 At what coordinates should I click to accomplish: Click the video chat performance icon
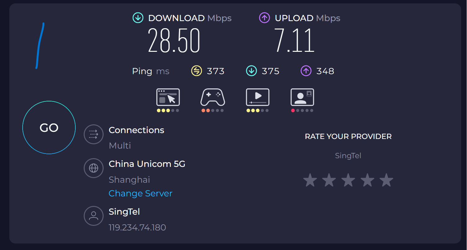302,97
